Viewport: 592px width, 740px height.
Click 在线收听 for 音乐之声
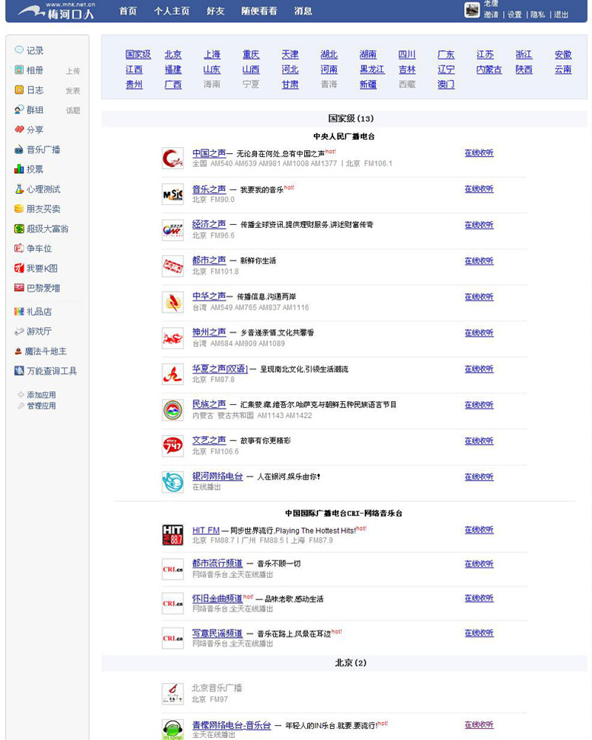479,189
